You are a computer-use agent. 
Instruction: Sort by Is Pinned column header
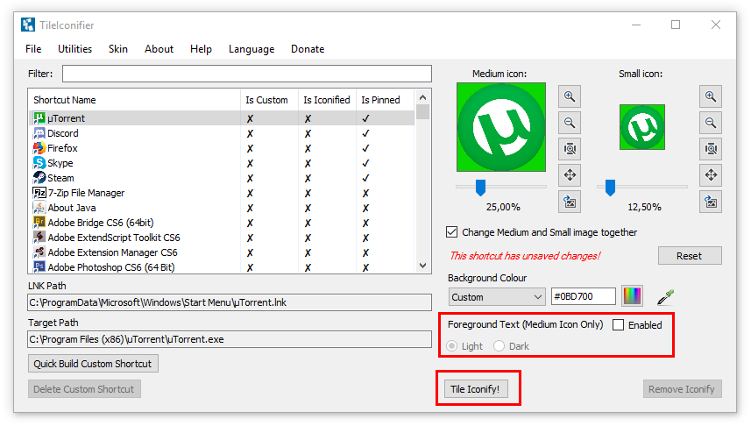coord(385,100)
